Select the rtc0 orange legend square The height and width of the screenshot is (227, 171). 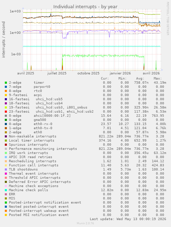(x=6, y=91)
